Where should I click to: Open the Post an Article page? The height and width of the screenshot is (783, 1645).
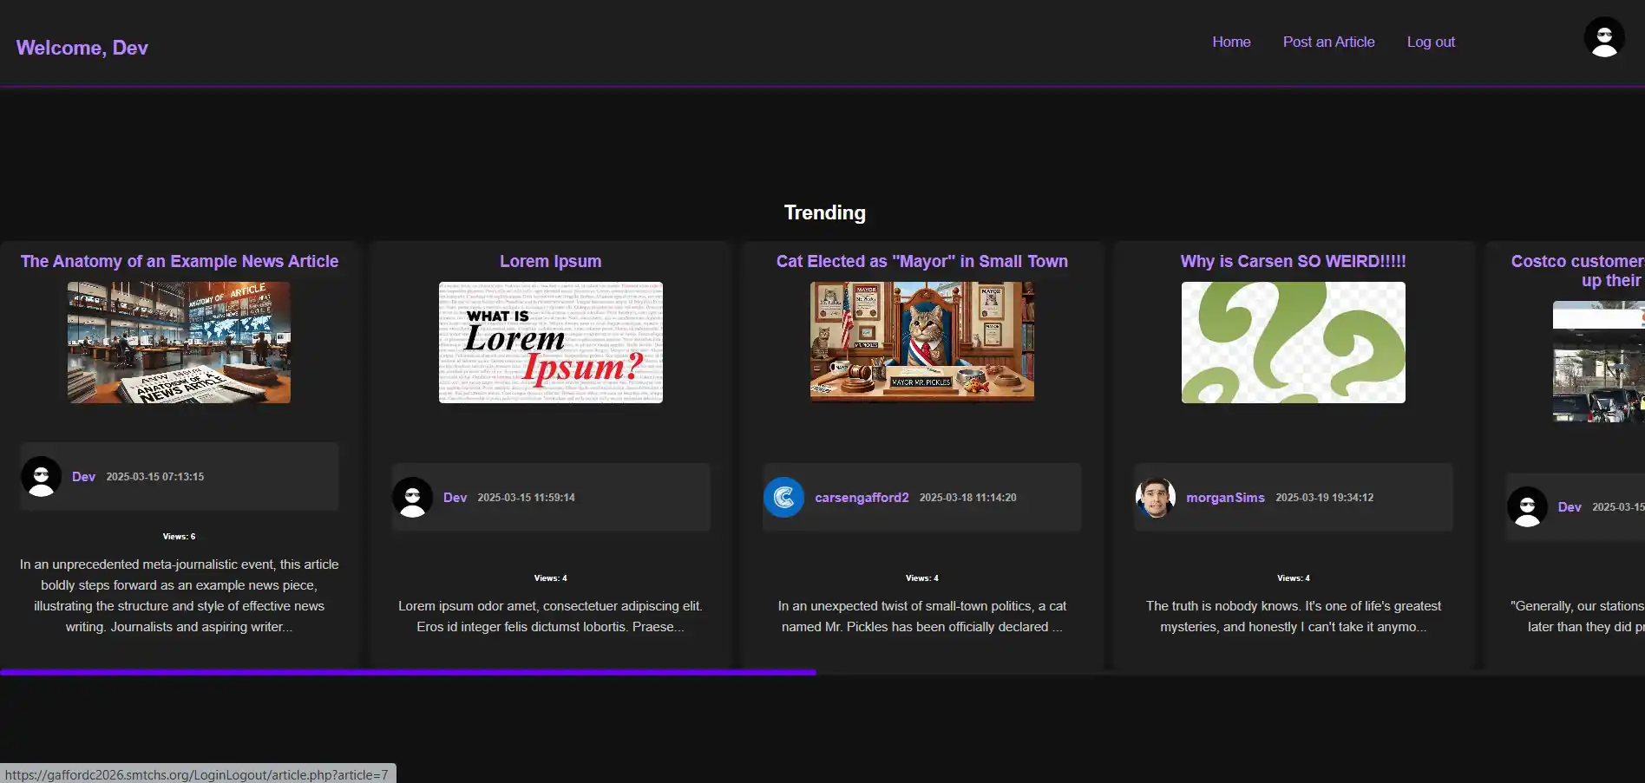pos(1328,42)
